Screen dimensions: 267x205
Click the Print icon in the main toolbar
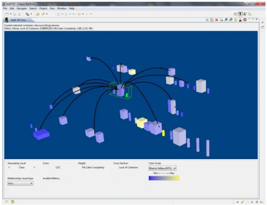(19, 14)
